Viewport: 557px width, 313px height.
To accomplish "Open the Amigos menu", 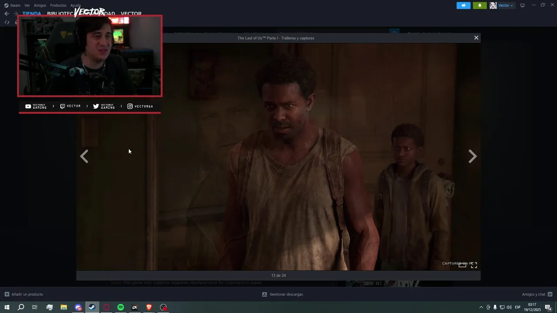I will tap(40, 5).
